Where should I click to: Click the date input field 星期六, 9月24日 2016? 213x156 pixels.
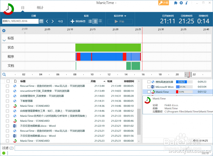(20, 21)
